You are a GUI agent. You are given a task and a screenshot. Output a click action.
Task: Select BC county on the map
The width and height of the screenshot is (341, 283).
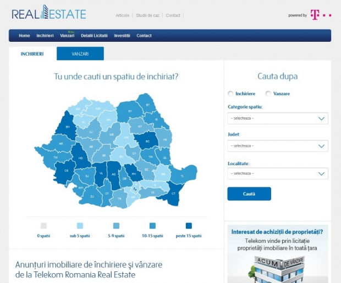[x=147, y=141]
